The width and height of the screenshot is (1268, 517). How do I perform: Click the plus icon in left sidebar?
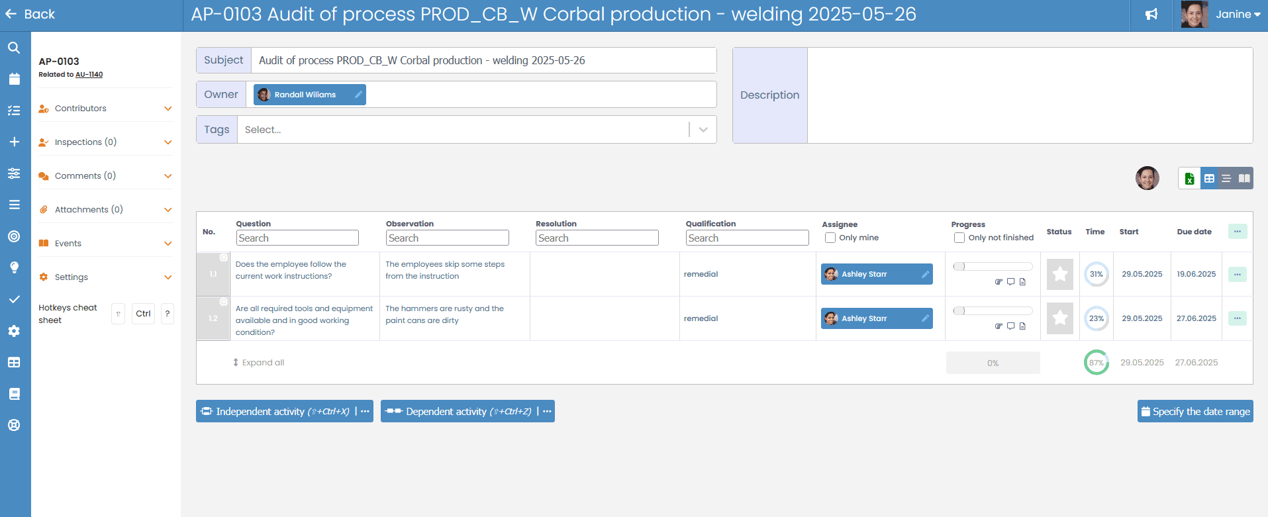14,142
